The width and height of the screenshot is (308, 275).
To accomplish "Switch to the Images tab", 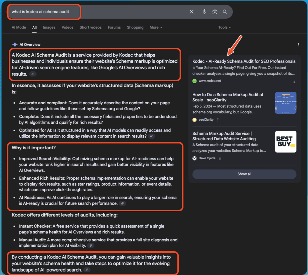I will pos(49,27).
